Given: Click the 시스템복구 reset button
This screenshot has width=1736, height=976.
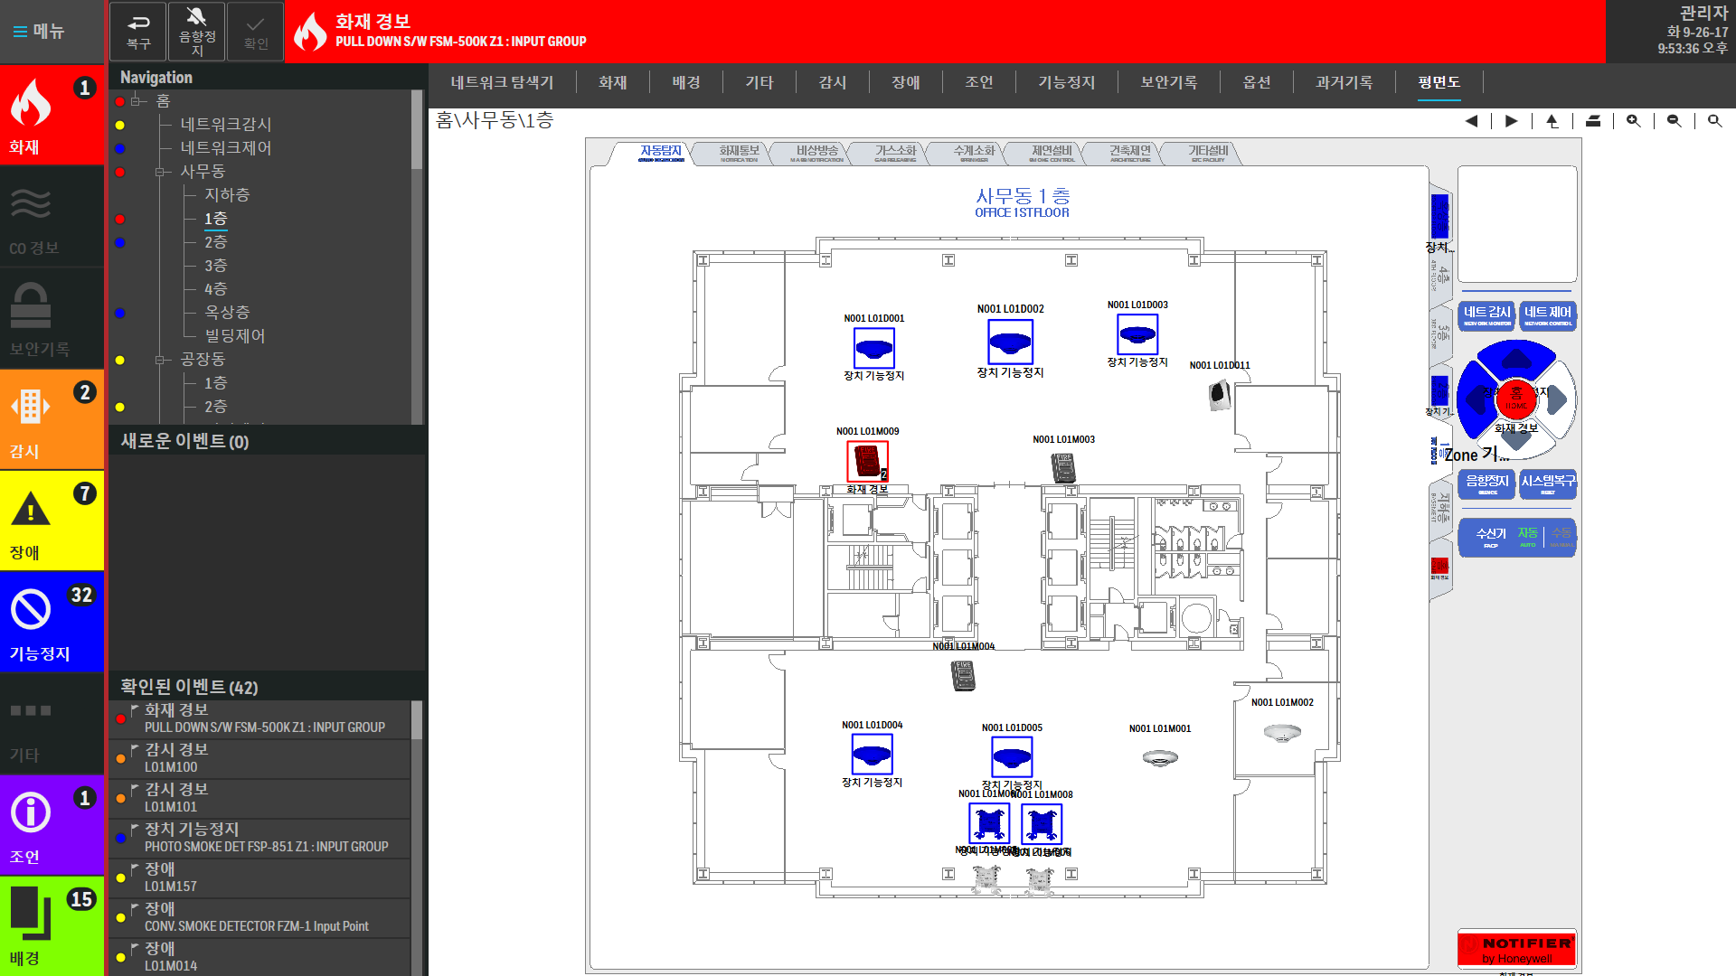Looking at the screenshot, I should (1548, 483).
